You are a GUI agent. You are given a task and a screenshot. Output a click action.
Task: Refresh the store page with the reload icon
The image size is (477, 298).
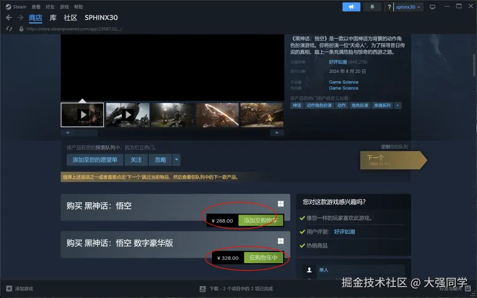click(9, 28)
